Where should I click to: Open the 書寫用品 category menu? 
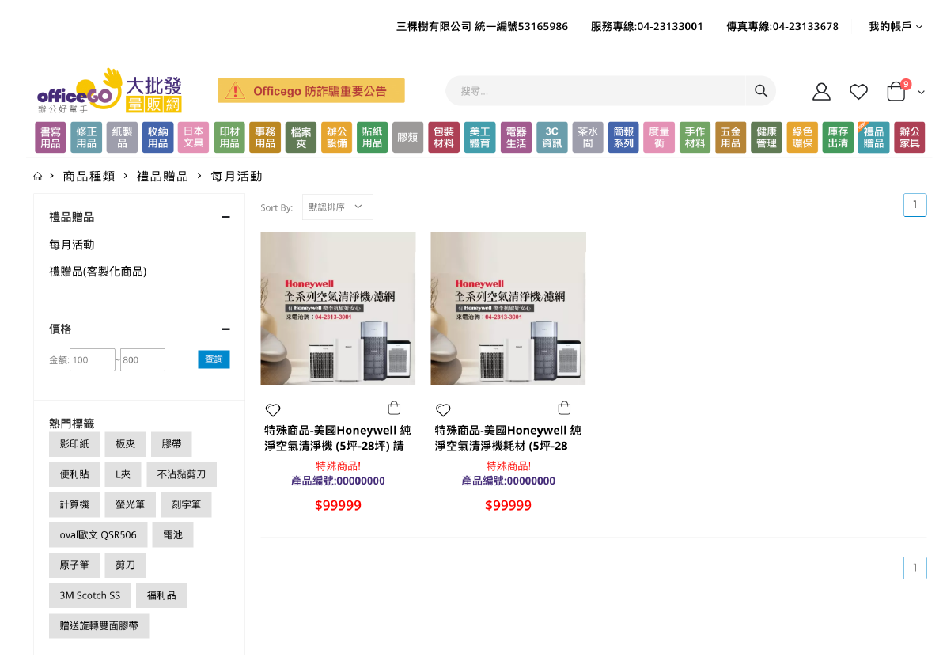(51, 138)
